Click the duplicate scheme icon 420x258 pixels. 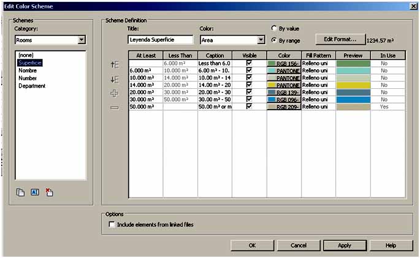tap(20, 192)
